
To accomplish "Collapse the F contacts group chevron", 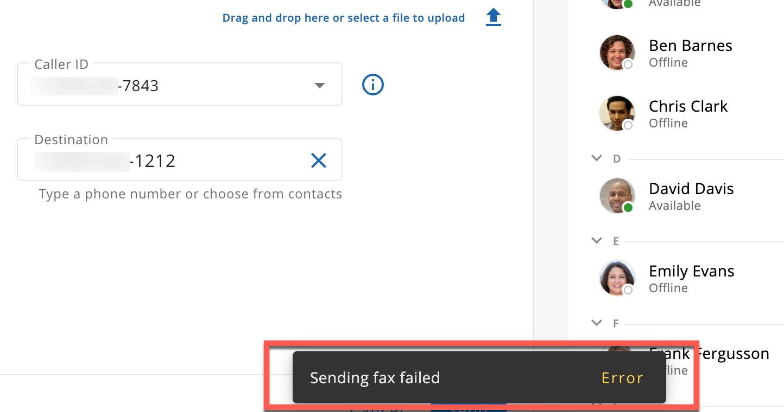I will [x=597, y=323].
